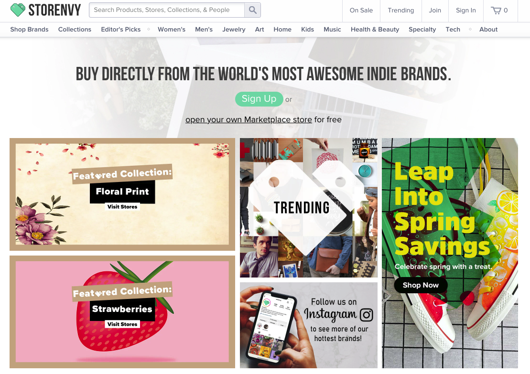Switch to the Trending section
This screenshot has height=374, width=530.
(x=400, y=10)
